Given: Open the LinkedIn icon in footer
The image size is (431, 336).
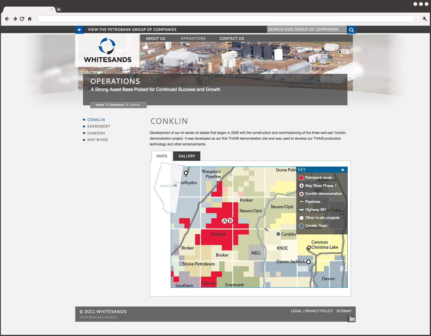Looking at the screenshot, I should [x=352, y=319].
